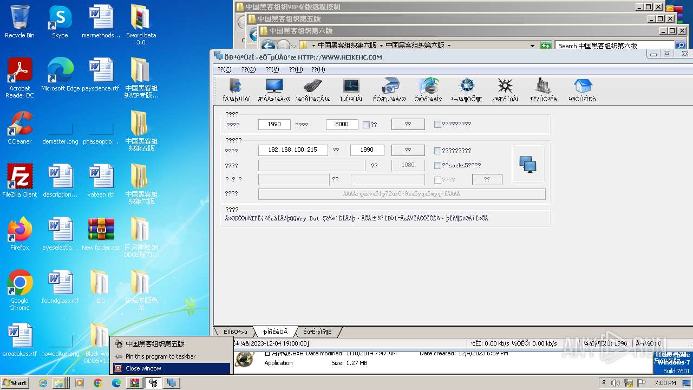Click 中国黑客组织第五版 in the jump list

point(171,343)
